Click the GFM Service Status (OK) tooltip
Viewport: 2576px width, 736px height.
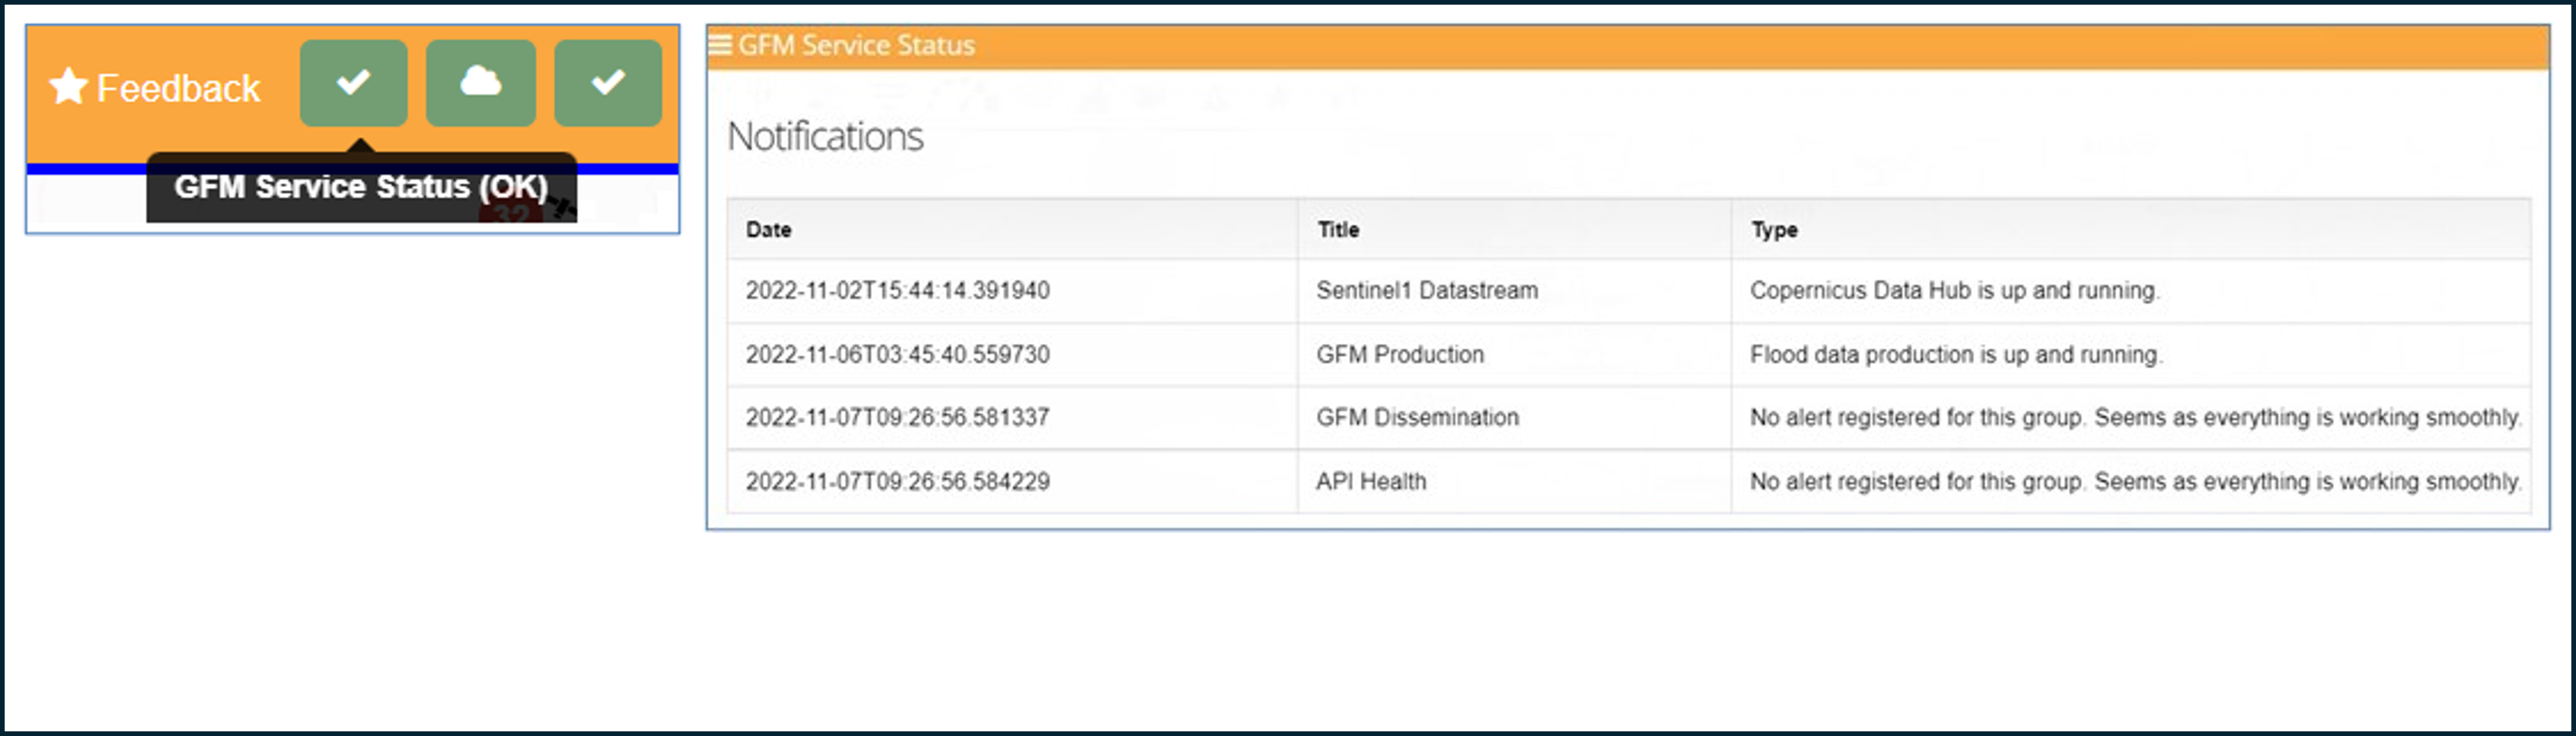[361, 187]
